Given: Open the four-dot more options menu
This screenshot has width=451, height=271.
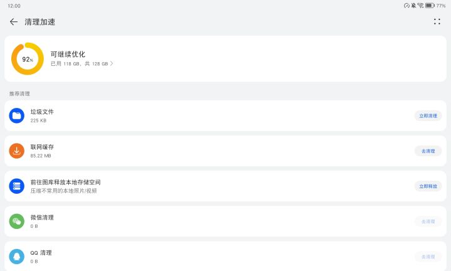Looking at the screenshot, I should (437, 21).
